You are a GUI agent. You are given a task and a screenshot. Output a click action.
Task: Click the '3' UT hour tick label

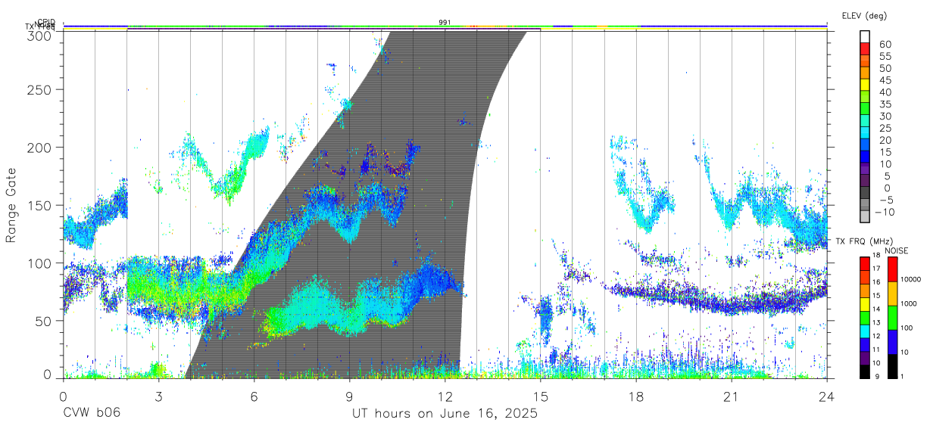pyautogui.click(x=158, y=396)
